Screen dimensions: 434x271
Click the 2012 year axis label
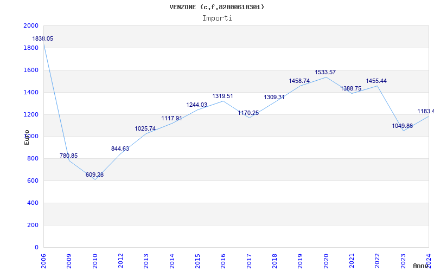tap(120, 261)
